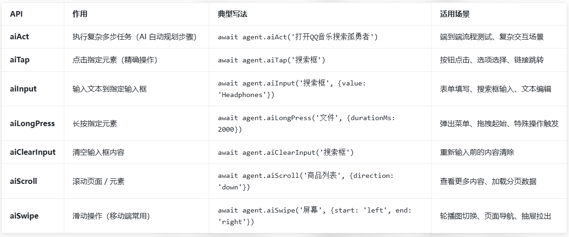Click the agent.aiAct code sample
The width and height of the screenshot is (569, 237).
coord(298,37)
